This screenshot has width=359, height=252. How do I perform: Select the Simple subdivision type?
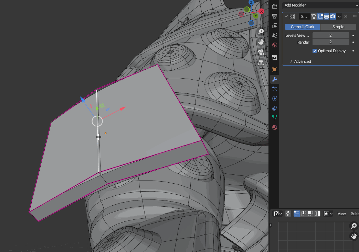click(x=338, y=27)
